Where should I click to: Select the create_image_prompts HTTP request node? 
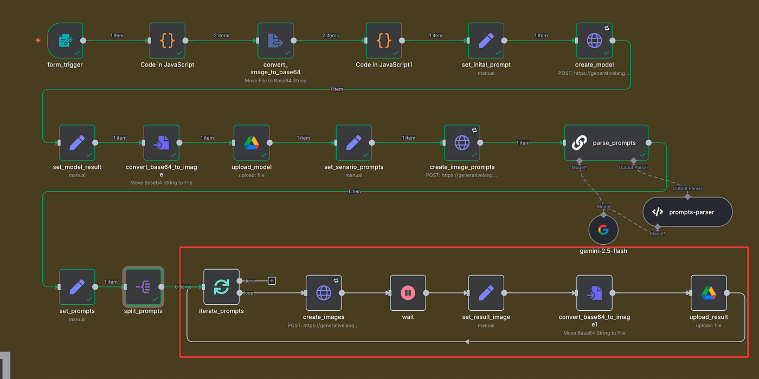462,143
